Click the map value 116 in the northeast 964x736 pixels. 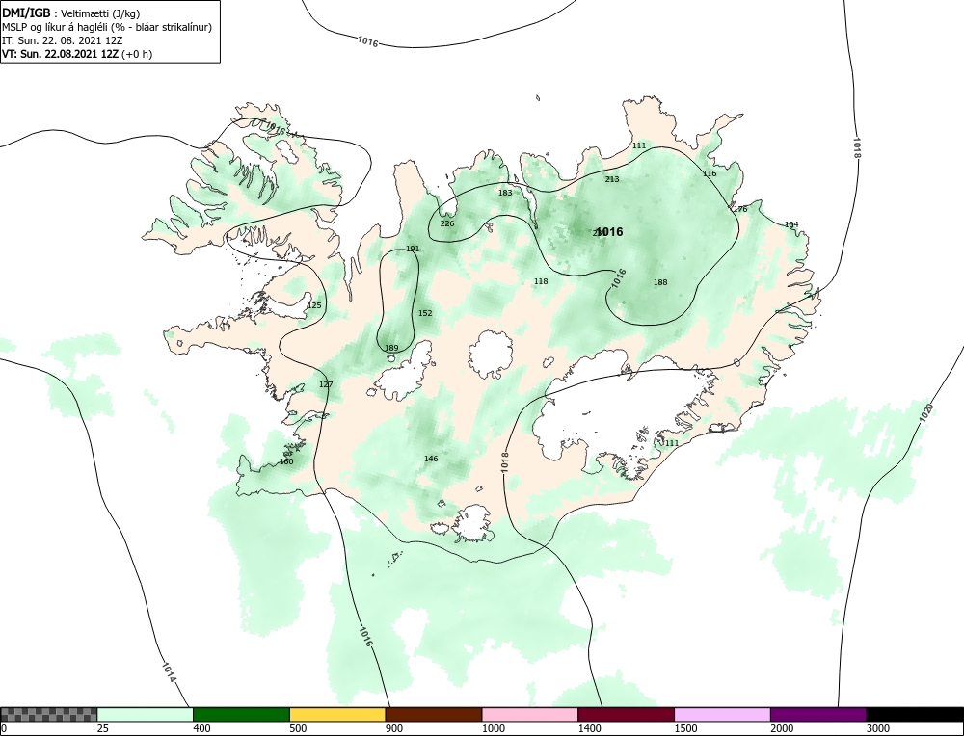coord(710,173)
